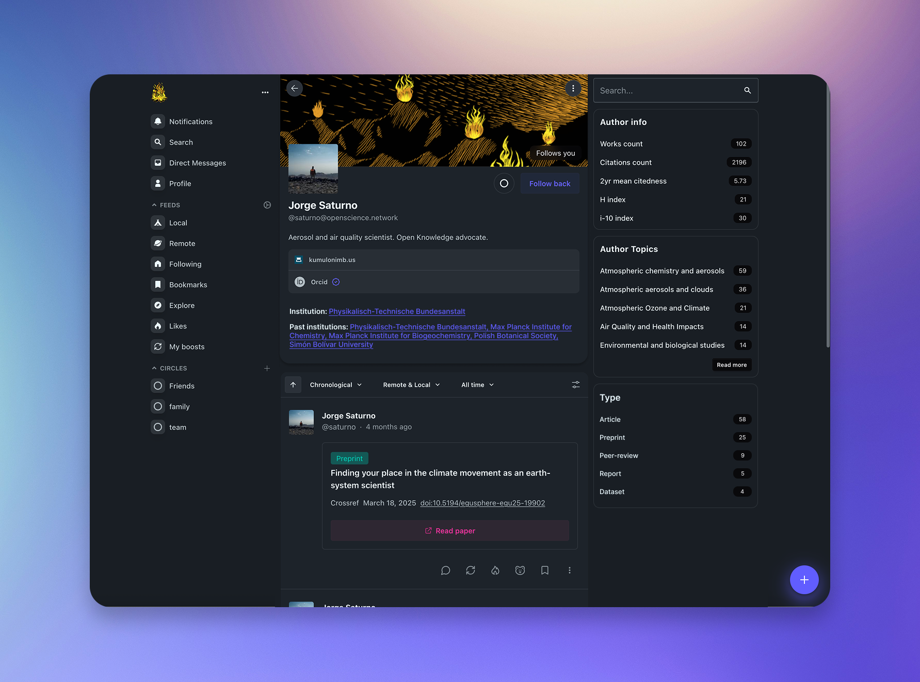Viewport: 920px width, 682px height.
Task: Like the post with the flame icon
Action: coord(495,570)
